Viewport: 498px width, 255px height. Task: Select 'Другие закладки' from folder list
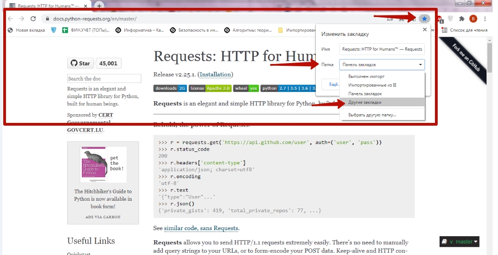click(x=365, y=102)
